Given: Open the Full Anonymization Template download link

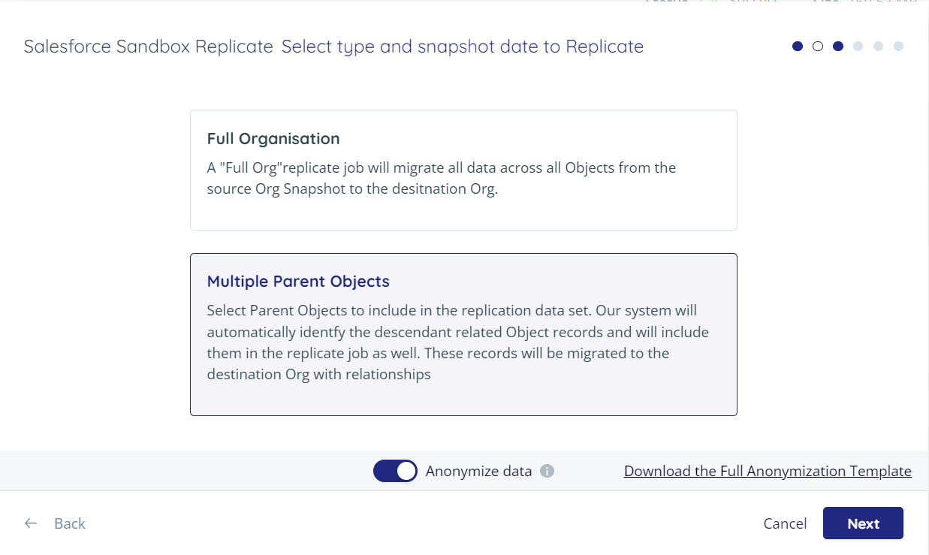Looking at the screenshot, I should [x=768, y=471].
